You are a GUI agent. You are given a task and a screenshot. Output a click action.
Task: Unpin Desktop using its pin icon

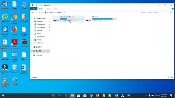click(x=49, y=22)
